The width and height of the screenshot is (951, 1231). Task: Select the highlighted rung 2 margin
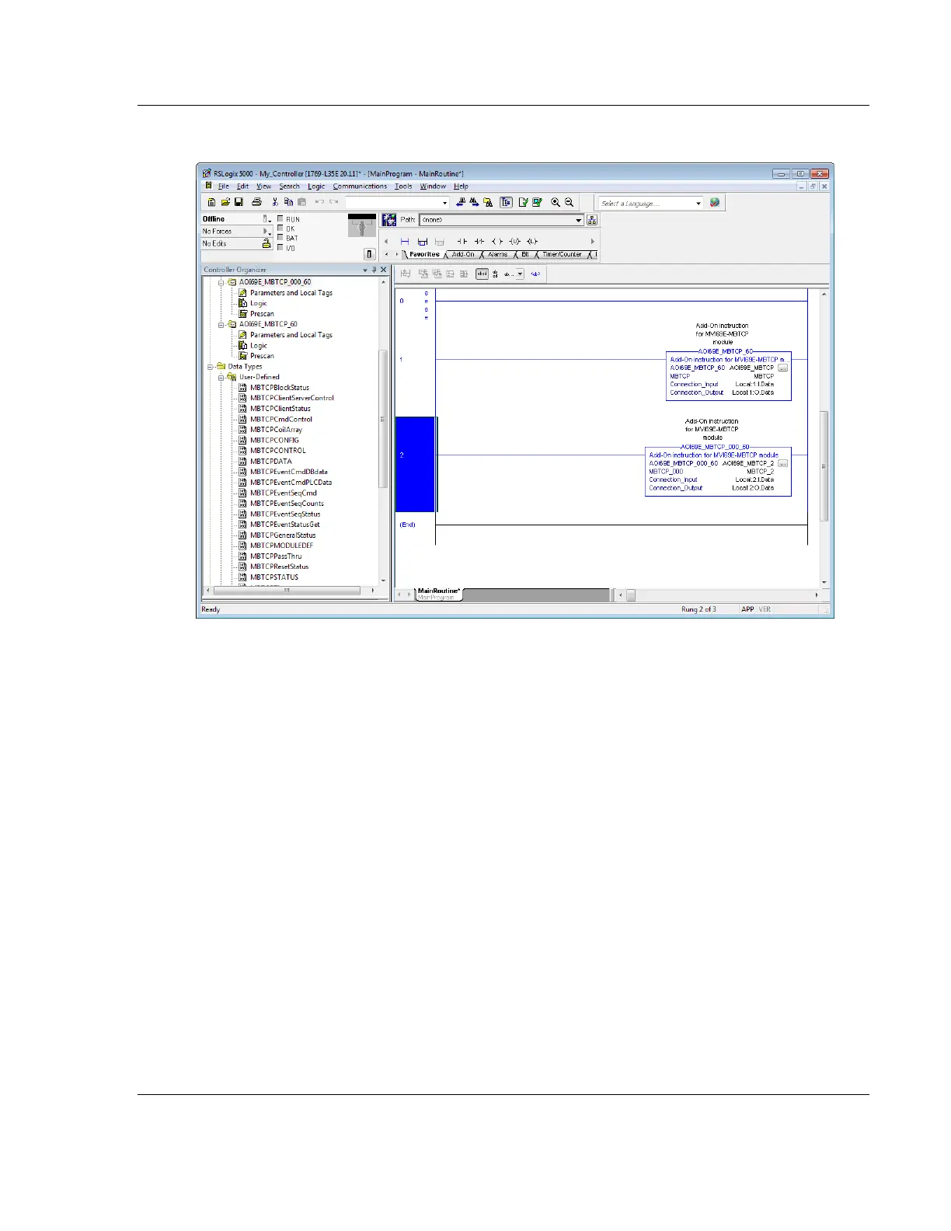pos(416,465)
